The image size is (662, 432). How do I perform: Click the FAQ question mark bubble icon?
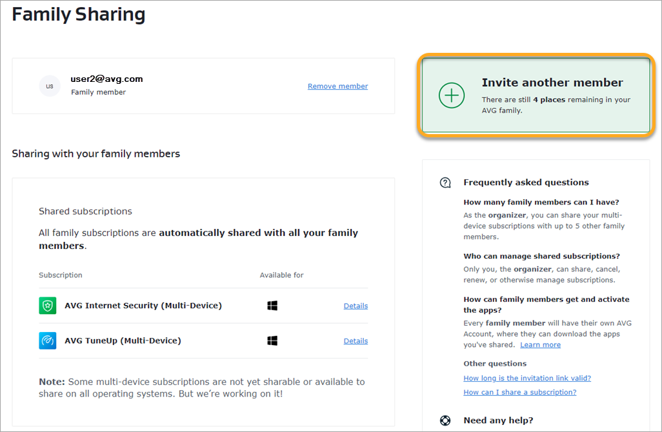[x=445, y=182]
